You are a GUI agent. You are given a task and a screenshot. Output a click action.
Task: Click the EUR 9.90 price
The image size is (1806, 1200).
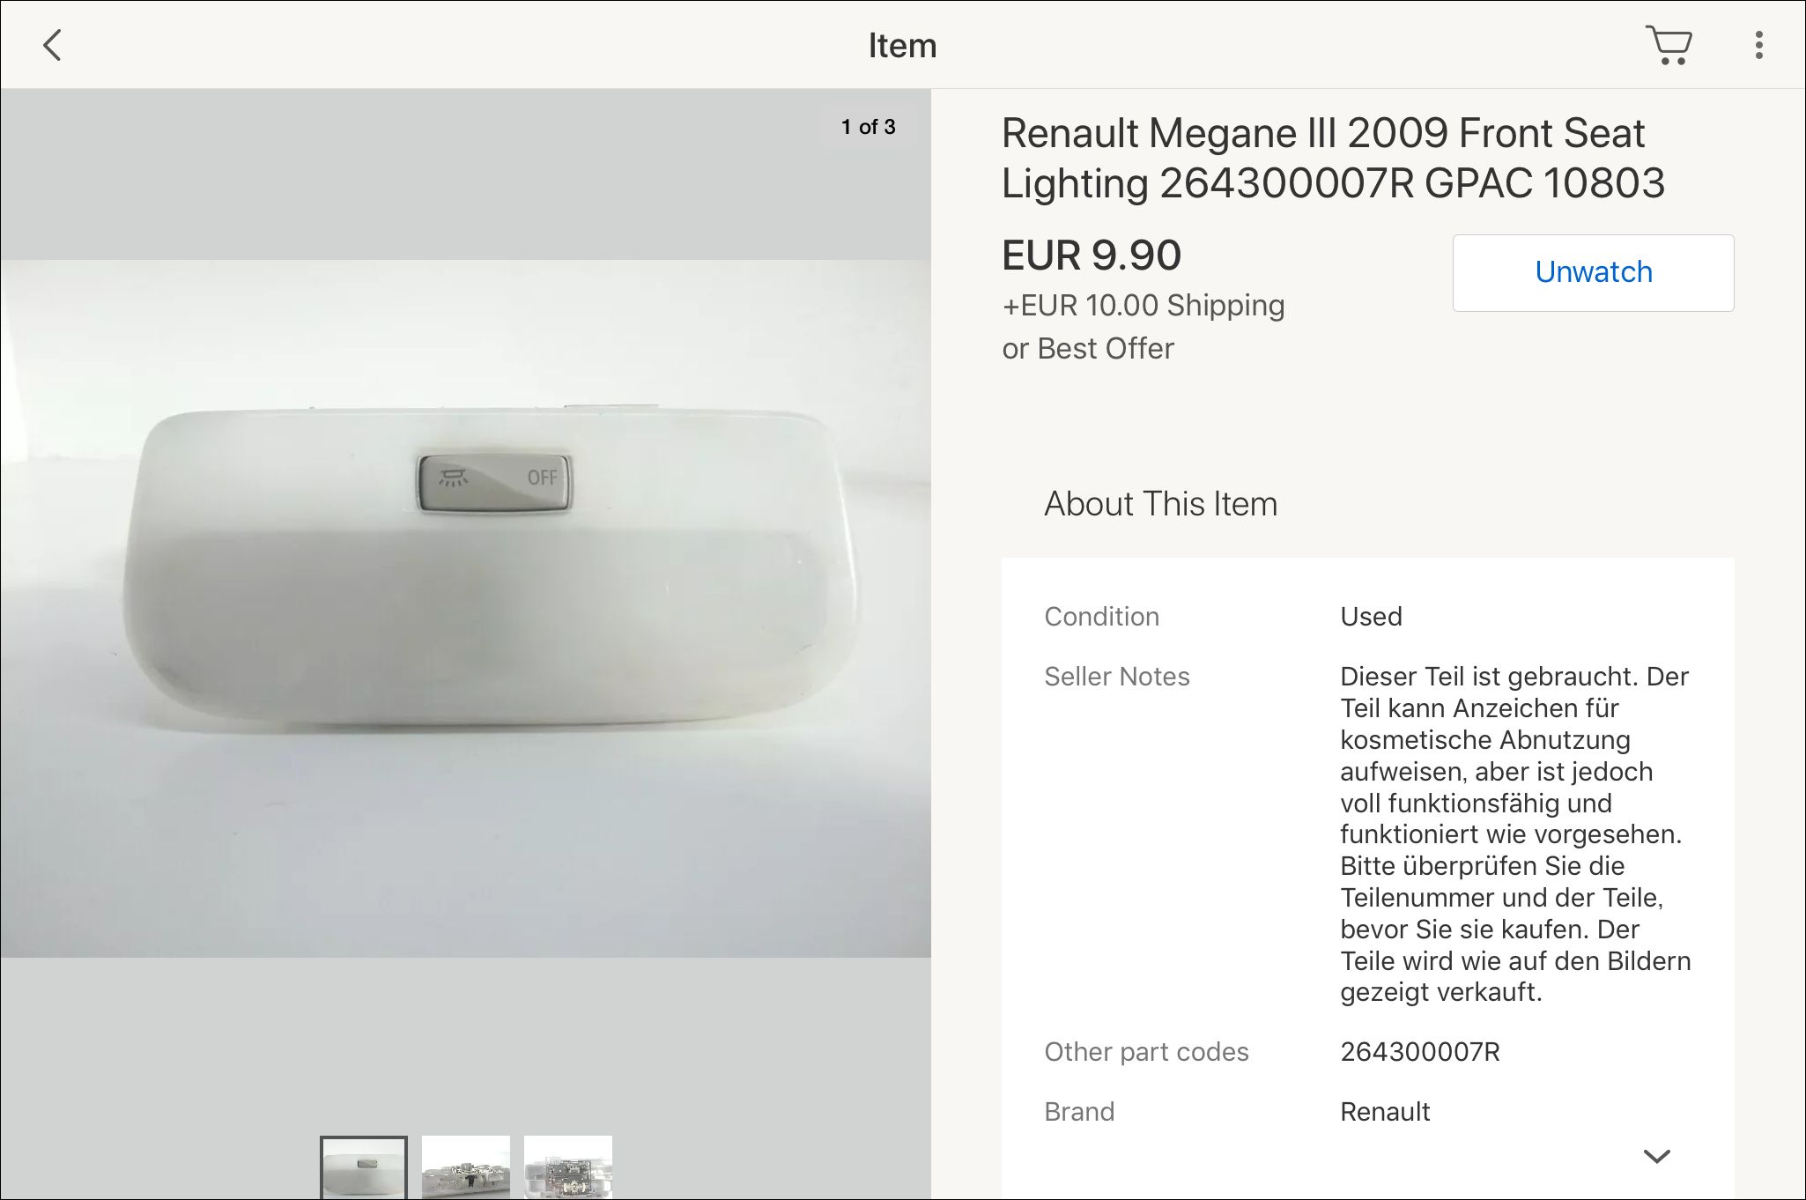[x=1091, y=256]
